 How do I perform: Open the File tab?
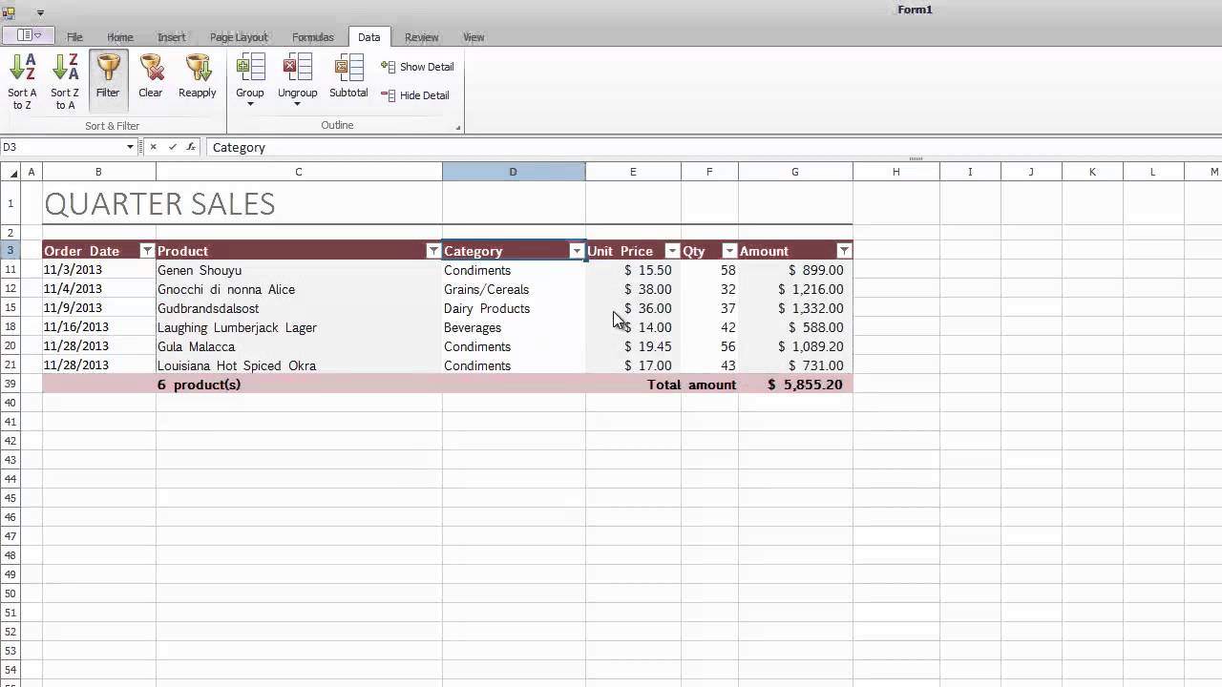(74, 37)
